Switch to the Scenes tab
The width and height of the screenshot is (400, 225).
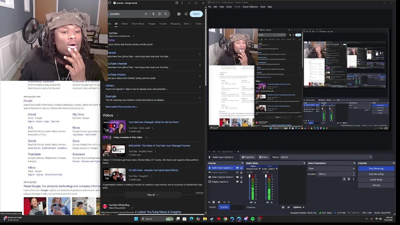212,207
